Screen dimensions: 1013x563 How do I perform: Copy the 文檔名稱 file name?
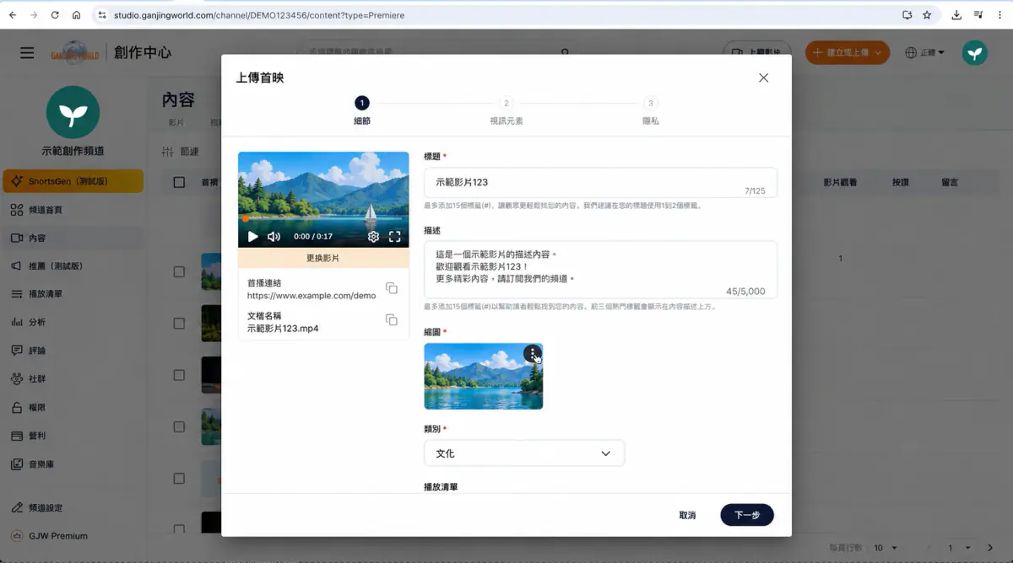392,320
